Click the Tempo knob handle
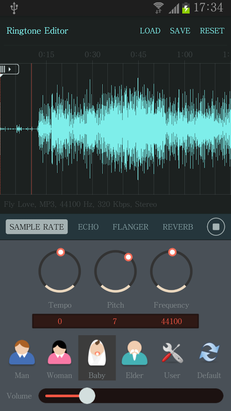 (61, 252)
